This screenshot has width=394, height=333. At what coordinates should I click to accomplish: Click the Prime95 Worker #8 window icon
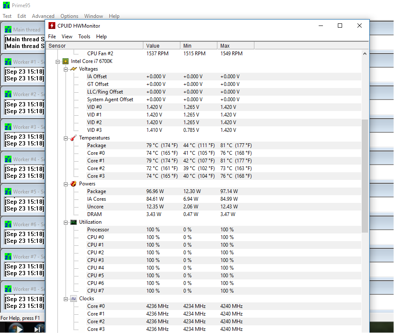click(8, 289)
